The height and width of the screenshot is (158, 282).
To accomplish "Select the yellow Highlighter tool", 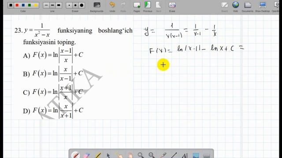I will [97, 155].
